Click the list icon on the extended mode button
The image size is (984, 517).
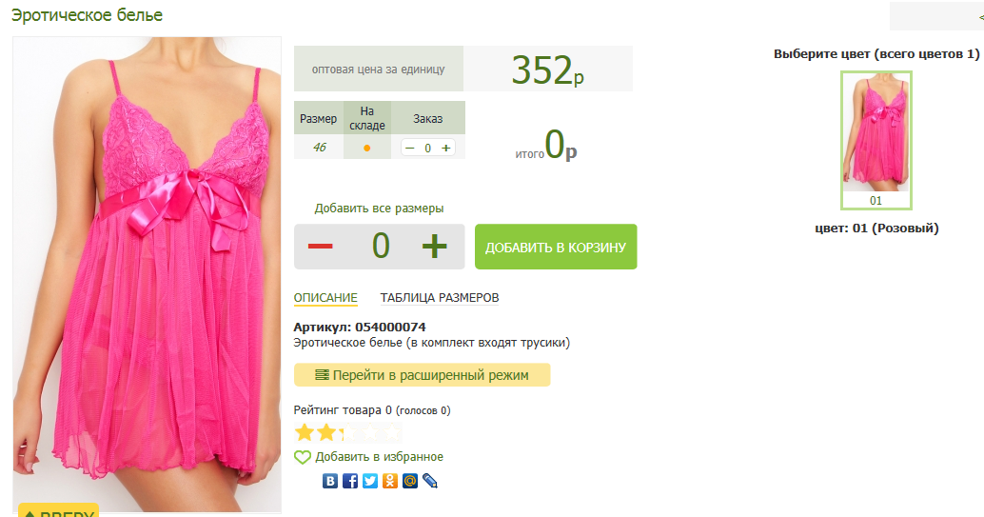coord(322,375)
